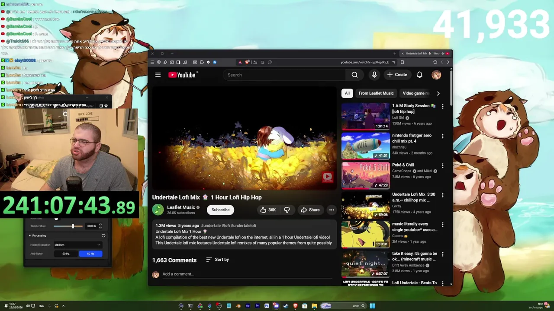Subscribe to Leaflet Music
Viewport: 554px width, 311px height.
[220, 210]
